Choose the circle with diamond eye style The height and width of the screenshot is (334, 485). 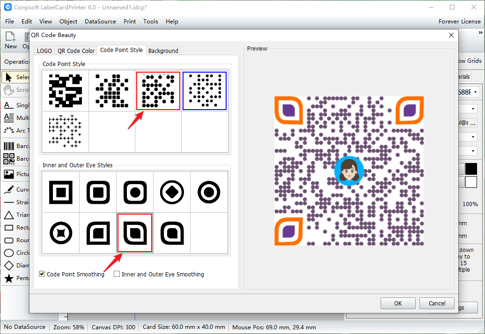172,192
